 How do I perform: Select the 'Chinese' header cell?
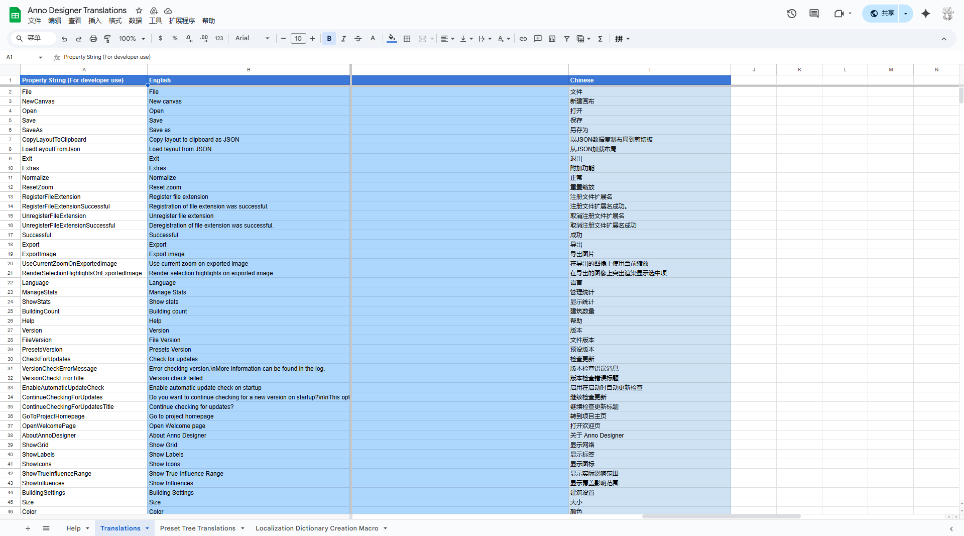[650, 80]
